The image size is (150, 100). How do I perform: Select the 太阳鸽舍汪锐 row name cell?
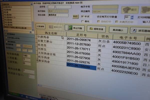click(x=52, y=53)
